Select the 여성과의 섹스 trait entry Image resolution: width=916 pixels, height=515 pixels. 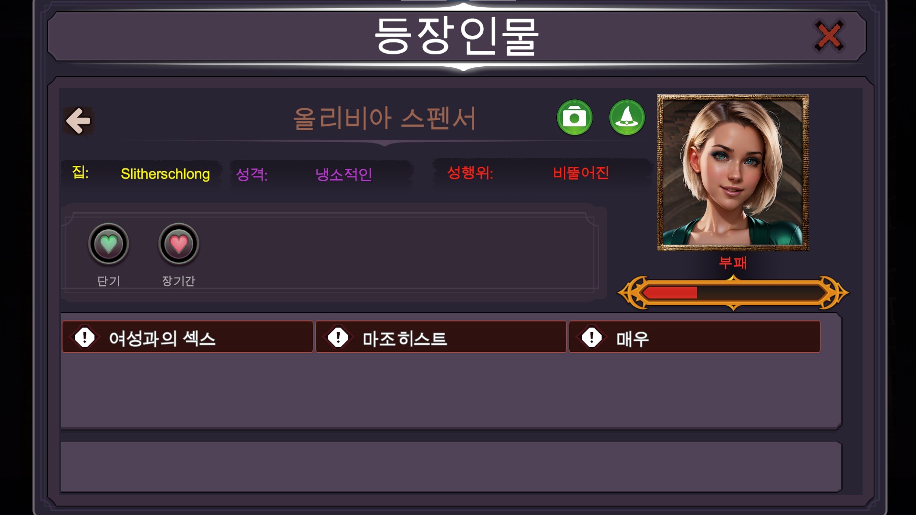pos(187,337)
